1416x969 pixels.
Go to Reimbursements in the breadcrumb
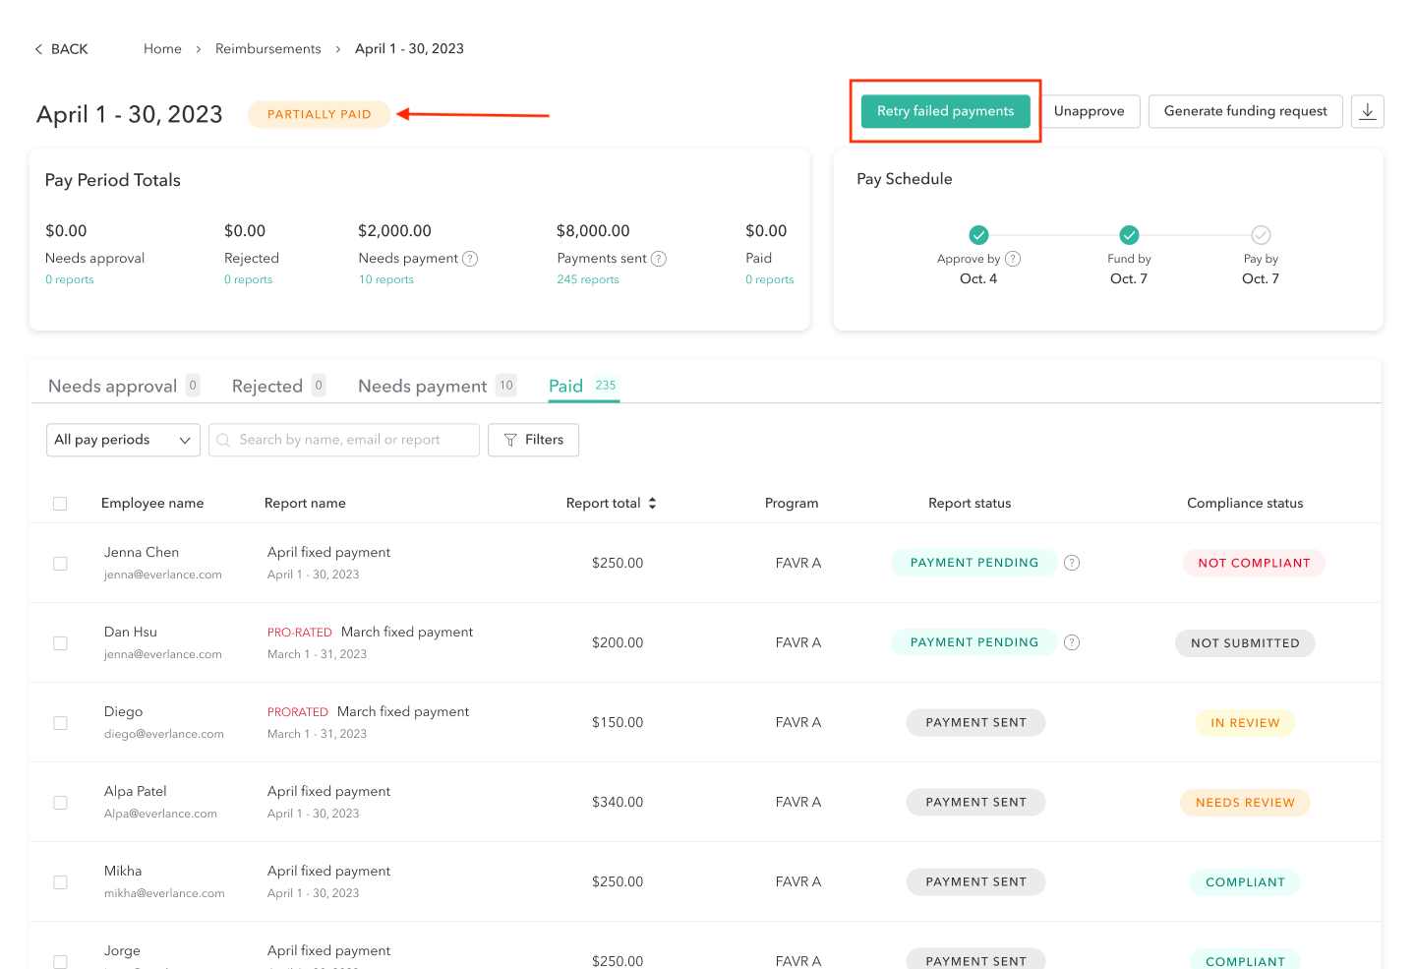(267, 49)
